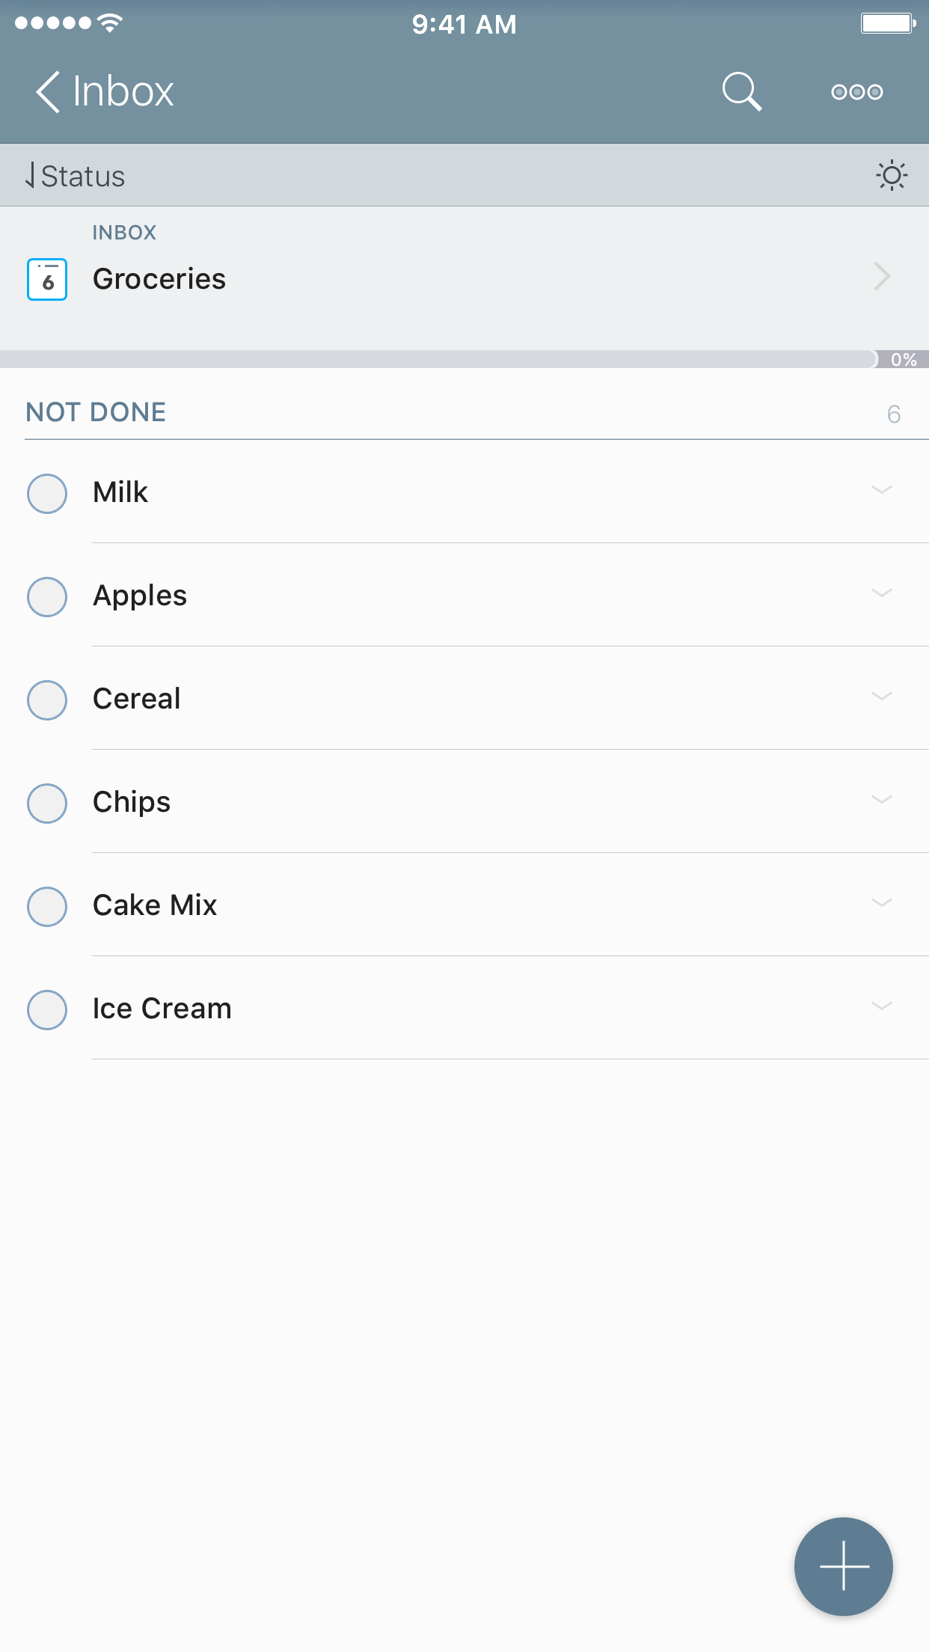
Task: Tap the battery icon in status bar
Action: pos(888,24)
